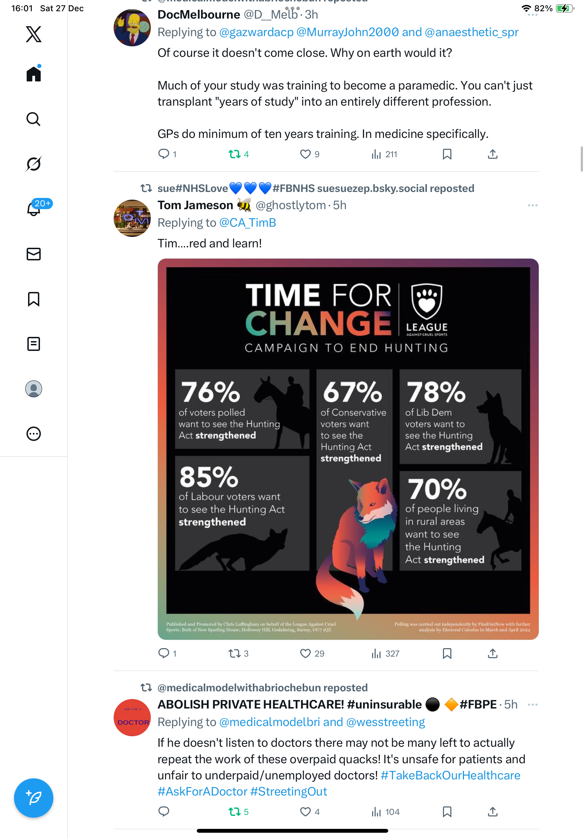
Task: Open Notifications with 20+ badge
Action: 34,209
